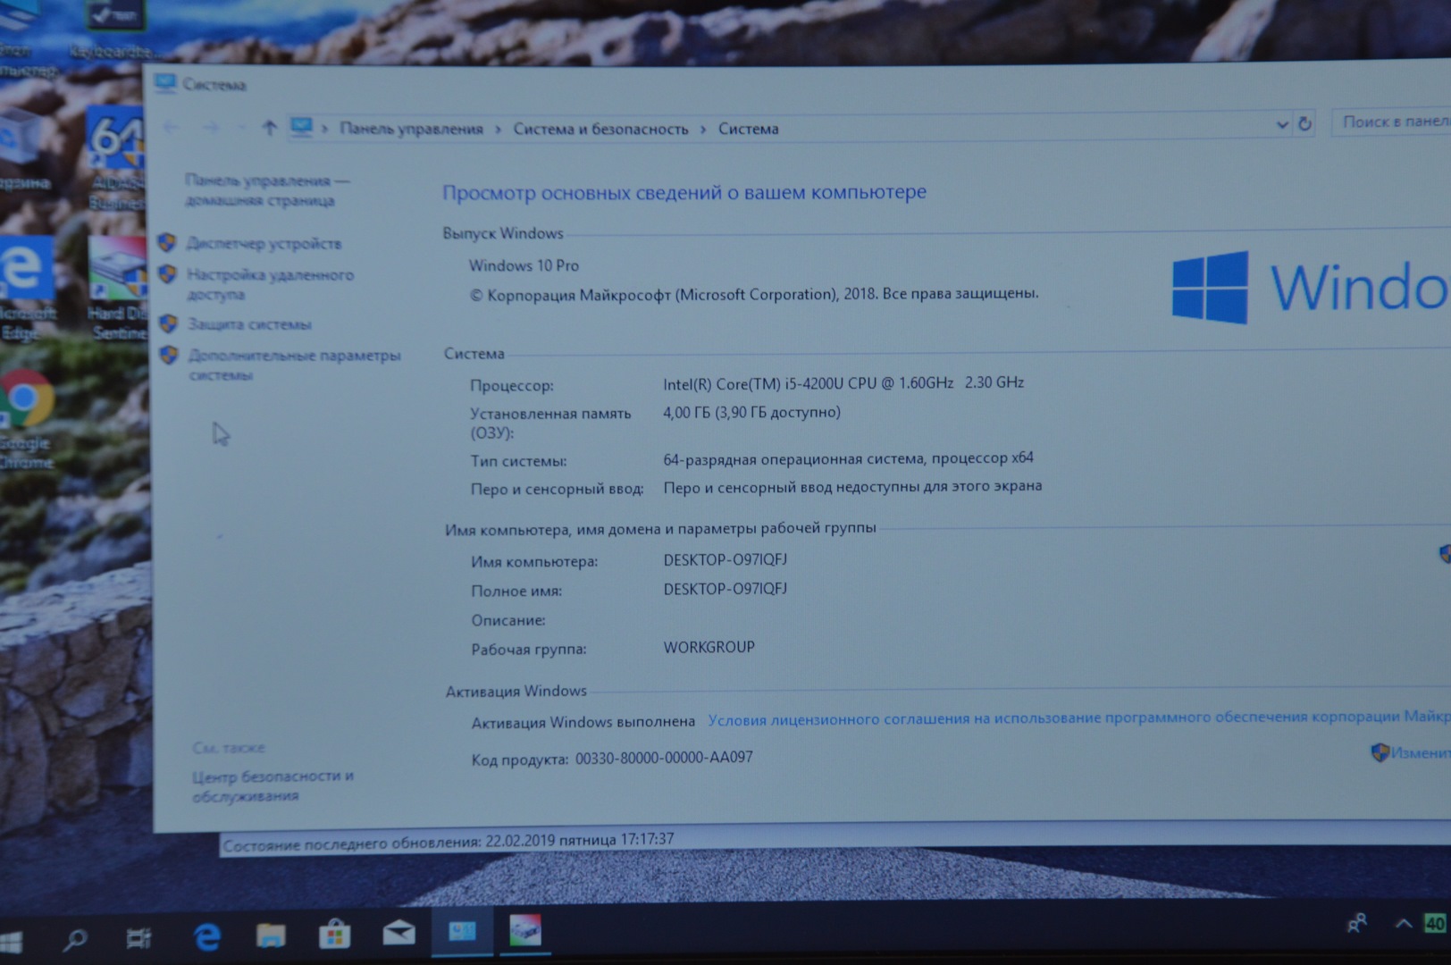Viewport: 1451px width, 965px height.
Task: Select computer name DESKTOP-O97IQFJ value
Action: (x=725, y=560)
